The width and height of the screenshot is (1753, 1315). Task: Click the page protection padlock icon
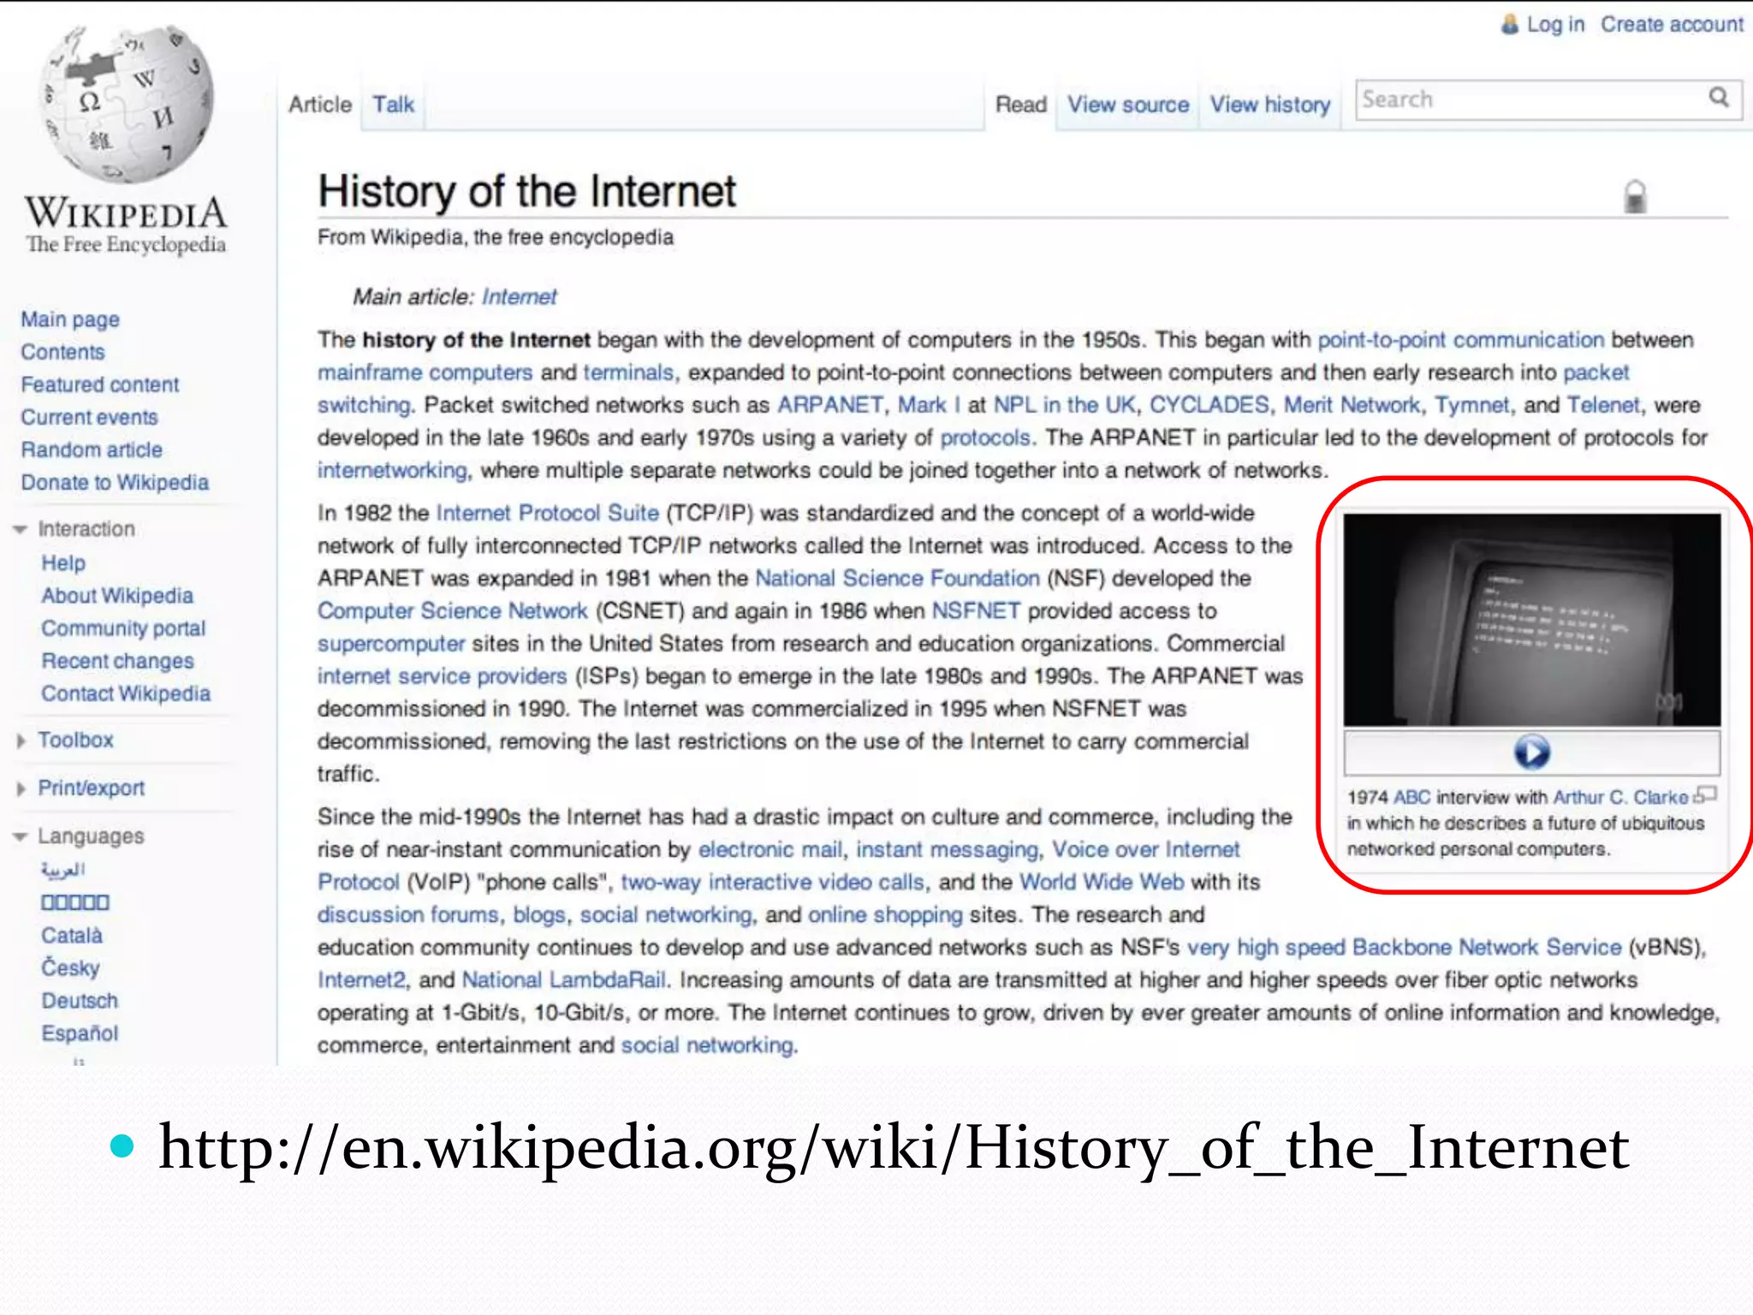[x=1635, y=196]
